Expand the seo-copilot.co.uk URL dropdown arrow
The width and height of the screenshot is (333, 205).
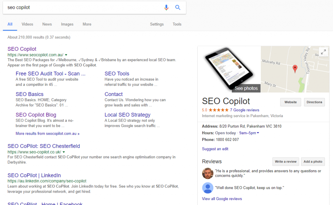coord(64,152)
